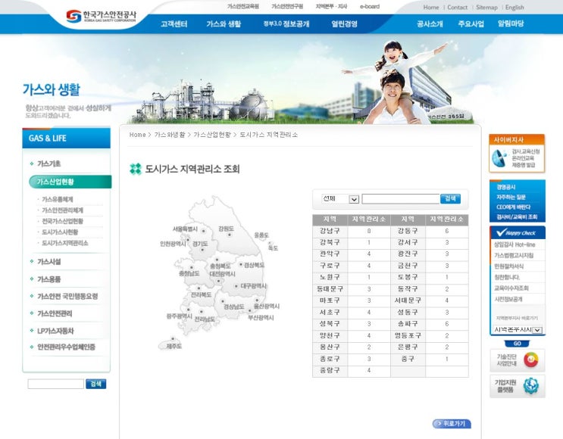Expand 안전관리우수업체인증 menu item
563x439 pixels.
(66, 347)
